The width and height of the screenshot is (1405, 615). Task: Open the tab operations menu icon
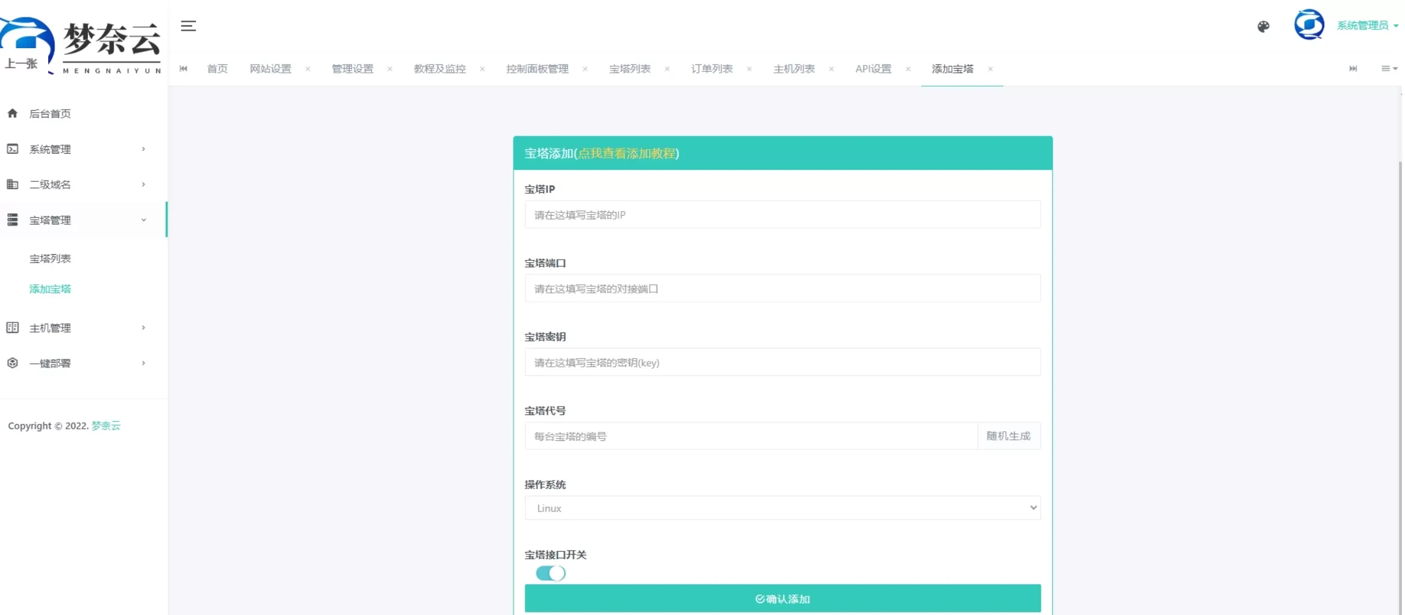tap(1389, 69)
